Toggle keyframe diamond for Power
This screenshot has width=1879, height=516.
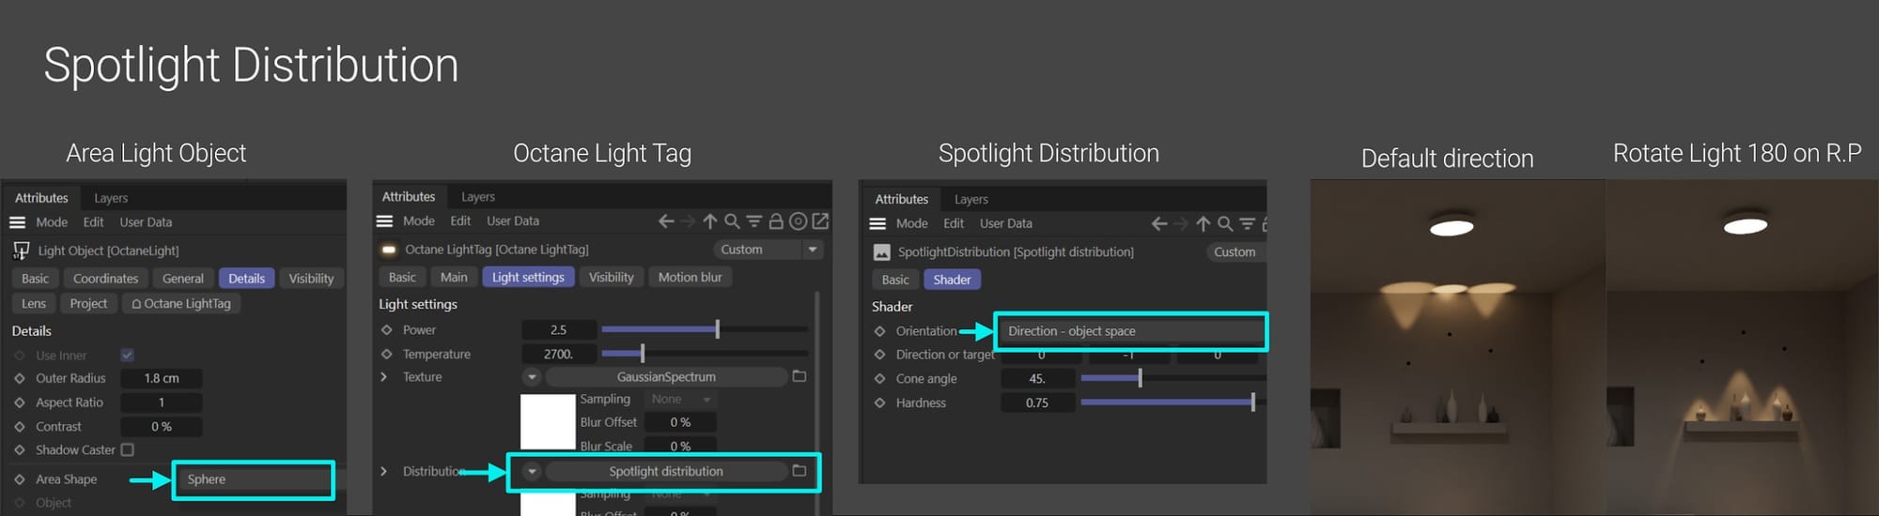coord(386,330)
